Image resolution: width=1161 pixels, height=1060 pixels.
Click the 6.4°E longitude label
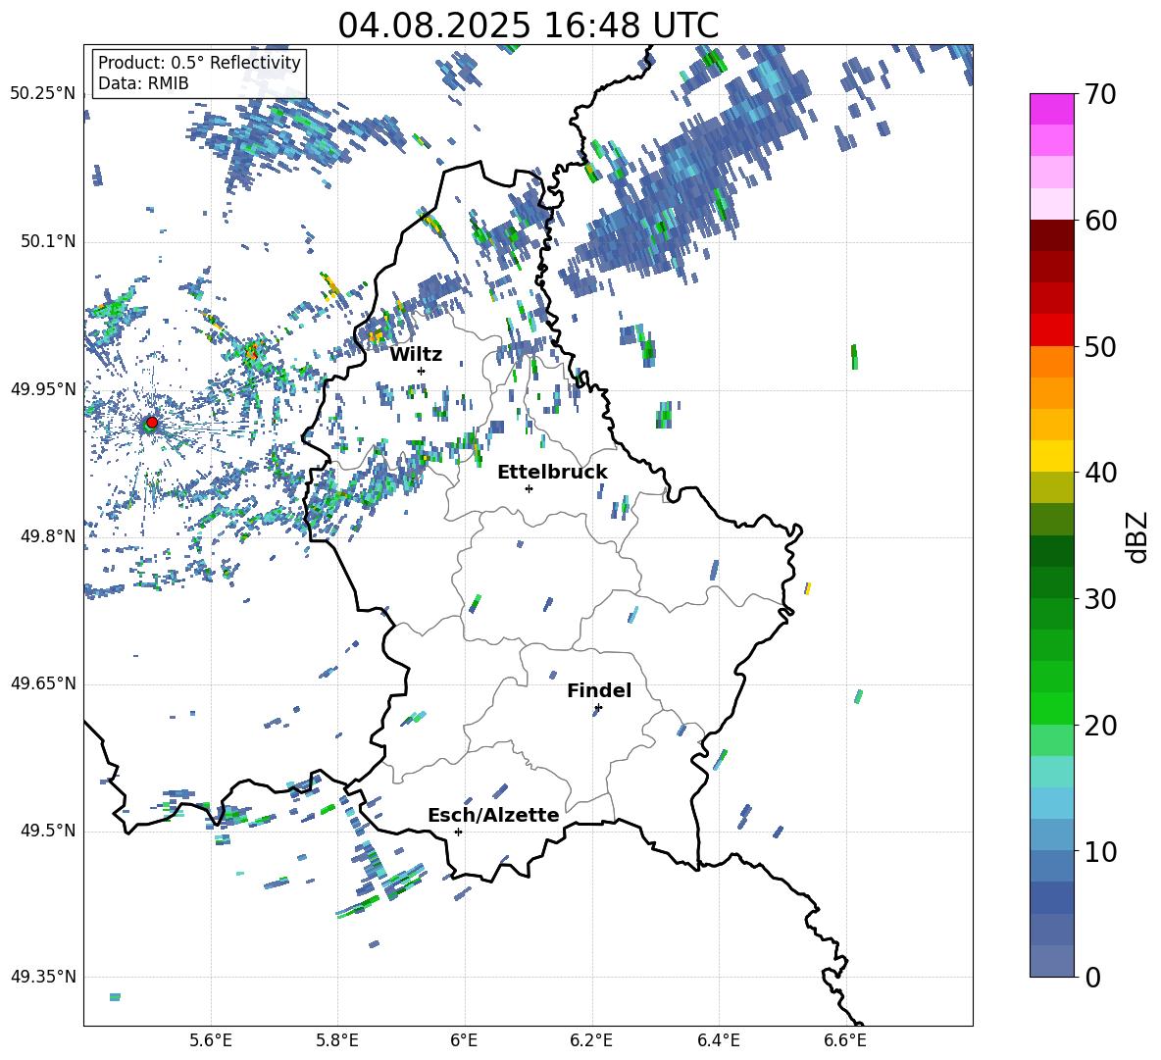pos(718,1040)
